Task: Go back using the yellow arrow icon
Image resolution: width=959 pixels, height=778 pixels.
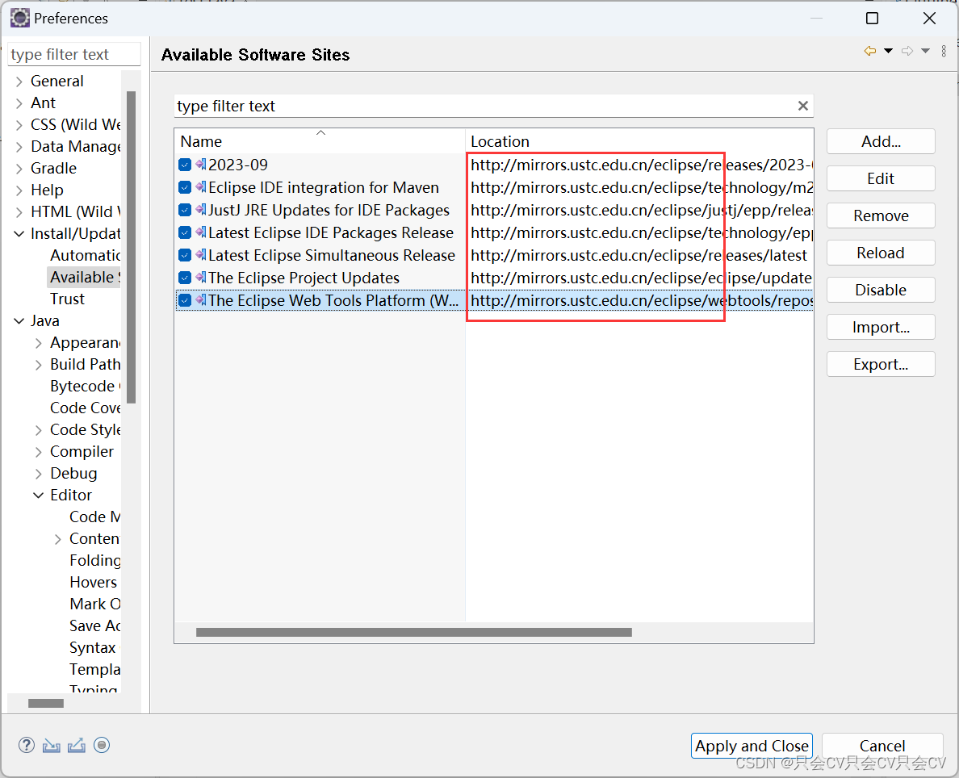Action: click(869, 52)
